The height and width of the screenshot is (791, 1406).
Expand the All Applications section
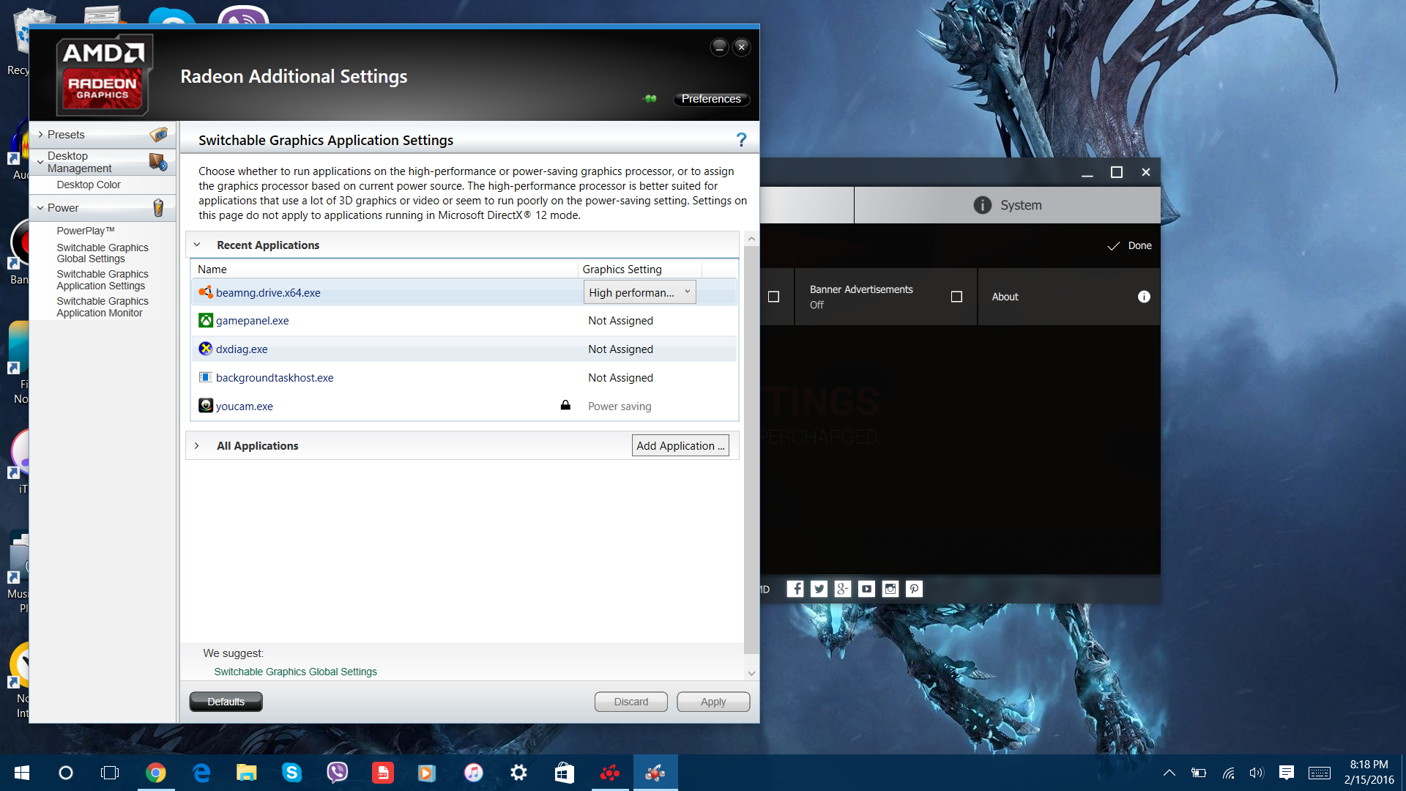[197, 445]
